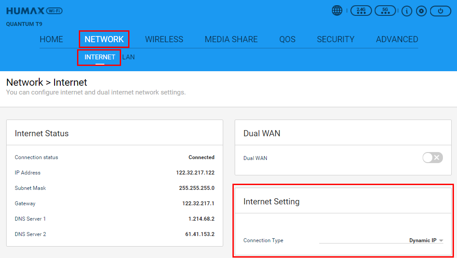457x258 pixels.
Task: Click the 2.4G wireless status icon
Action: coord(361,11)
